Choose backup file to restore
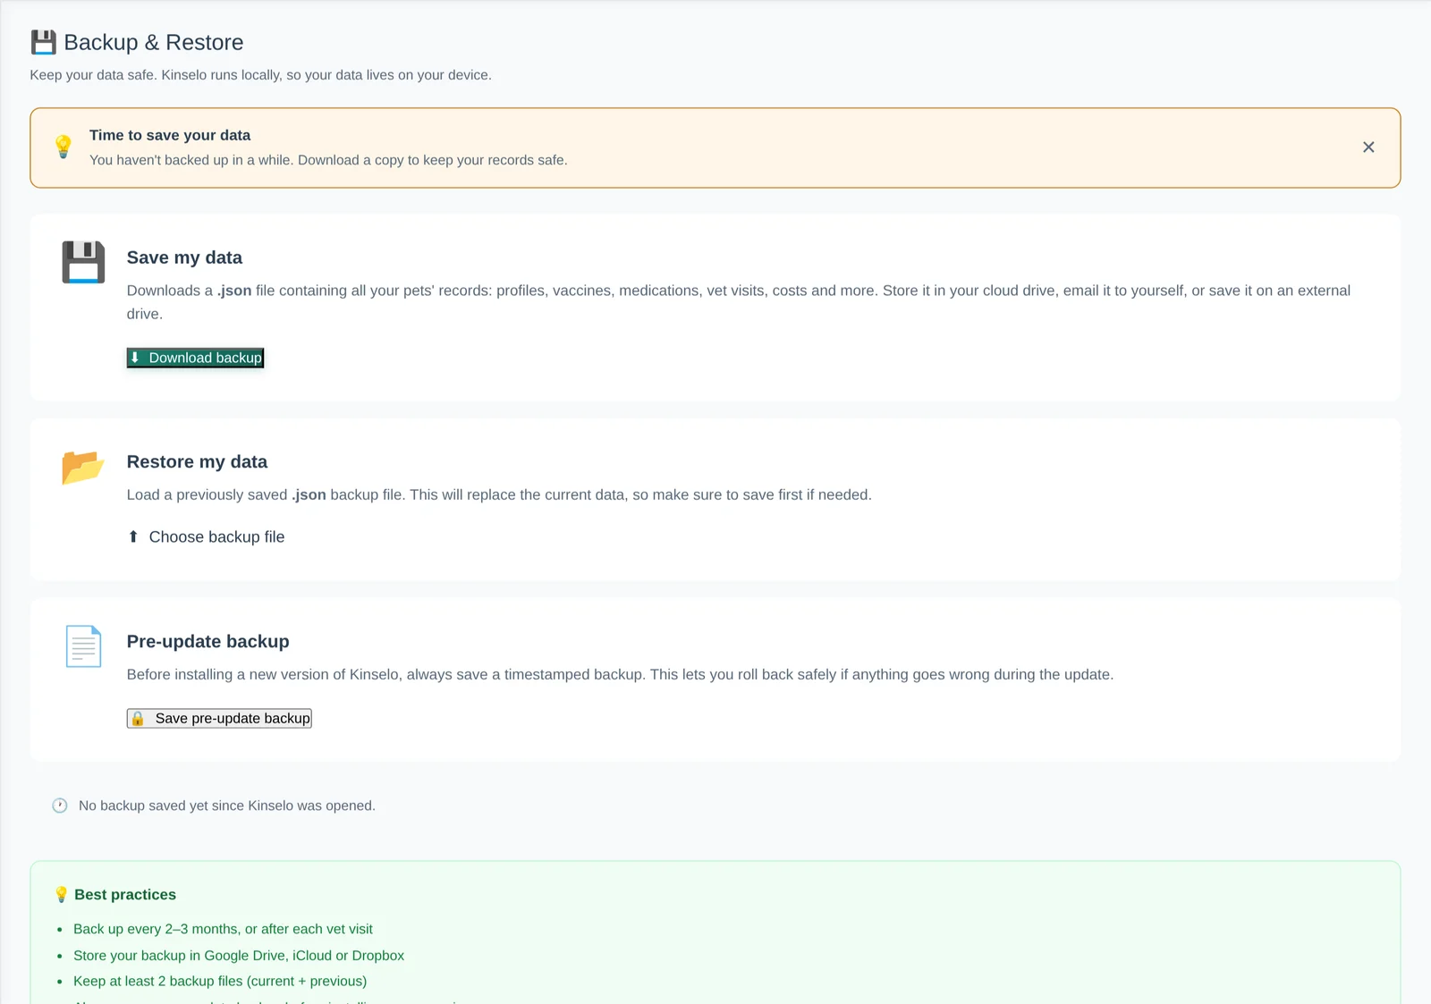Screen dimensions: 1431x1004 point(206,536)
